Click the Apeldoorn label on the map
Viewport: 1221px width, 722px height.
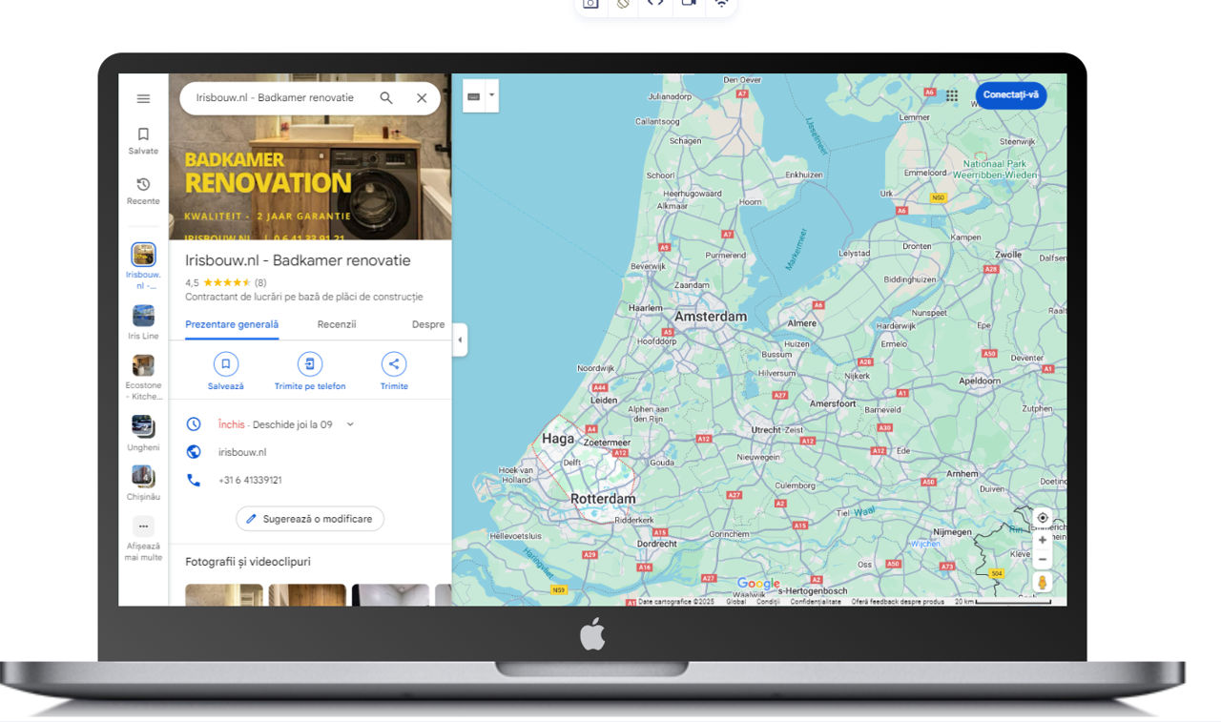[x=980, y=381]
